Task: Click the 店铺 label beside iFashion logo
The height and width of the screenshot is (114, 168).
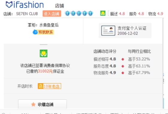Action: (60, 6)
